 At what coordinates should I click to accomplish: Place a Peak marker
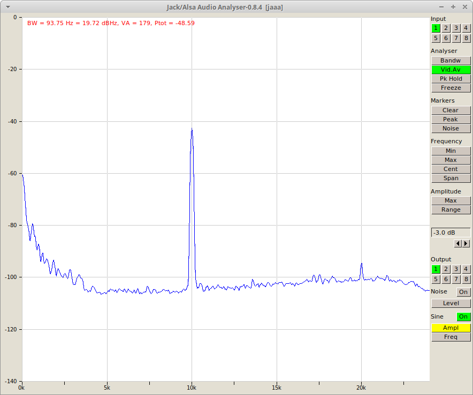[451, 119]
